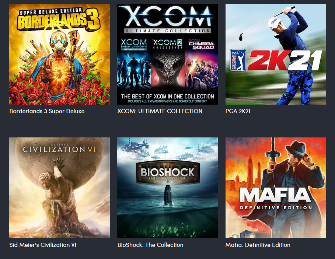Follow the 'XCOM: ULTIMATE COLLECTION' title link
This screenshot has height=259, width=335.
pyautogui.click(x=160, y=111)
